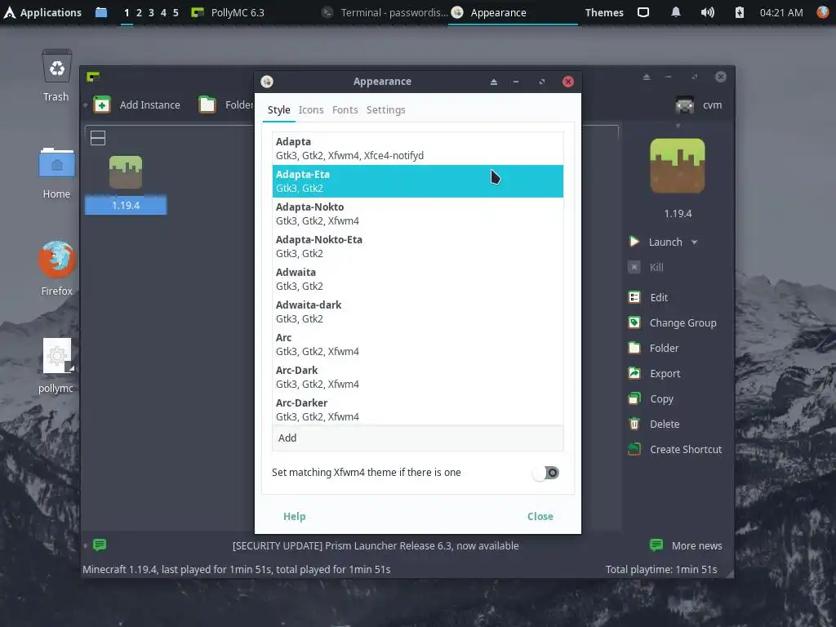Select the Adwaita theme

point(417,279)
